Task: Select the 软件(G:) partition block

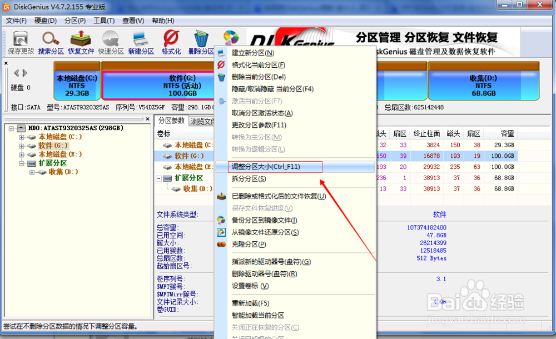Action: click(x=158, y=81)
